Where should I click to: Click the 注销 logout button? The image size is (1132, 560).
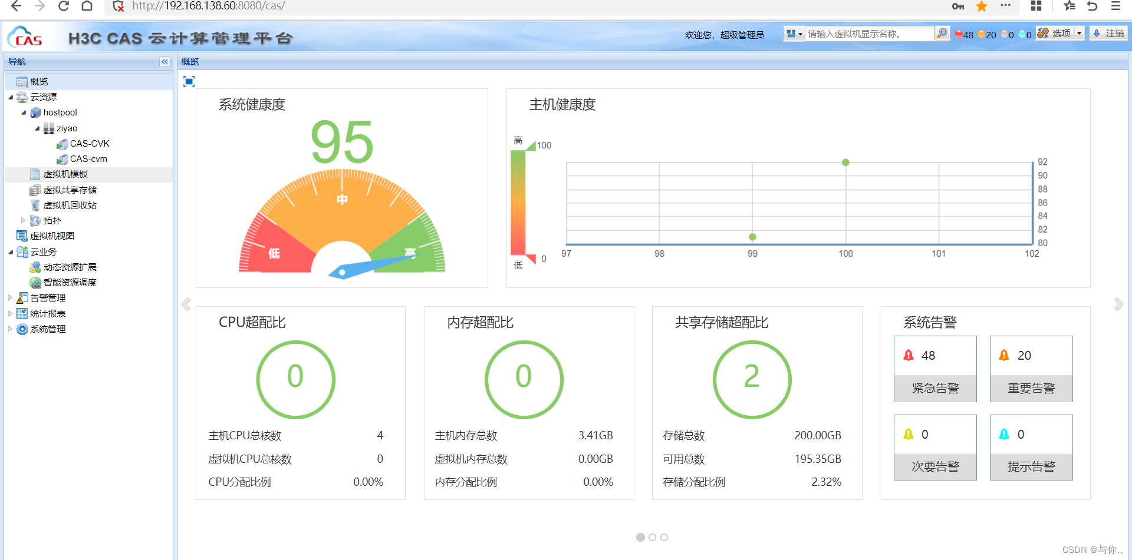(1108, 34)
